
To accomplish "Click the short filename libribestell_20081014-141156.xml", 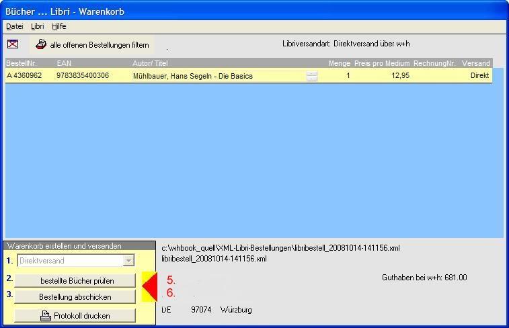I will click(x=214, y=259).
